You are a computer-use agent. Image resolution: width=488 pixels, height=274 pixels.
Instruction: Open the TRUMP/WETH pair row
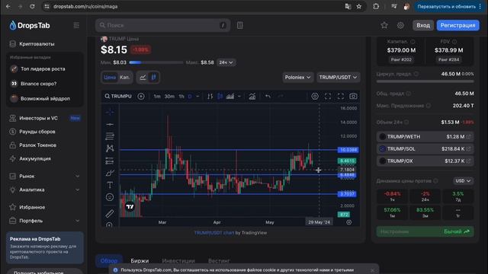[x=425, y=137]
